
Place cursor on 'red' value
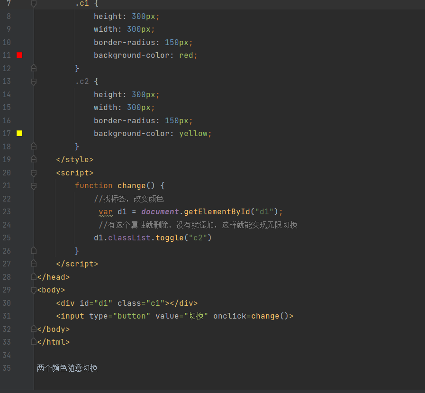click(x=186, y=55)
